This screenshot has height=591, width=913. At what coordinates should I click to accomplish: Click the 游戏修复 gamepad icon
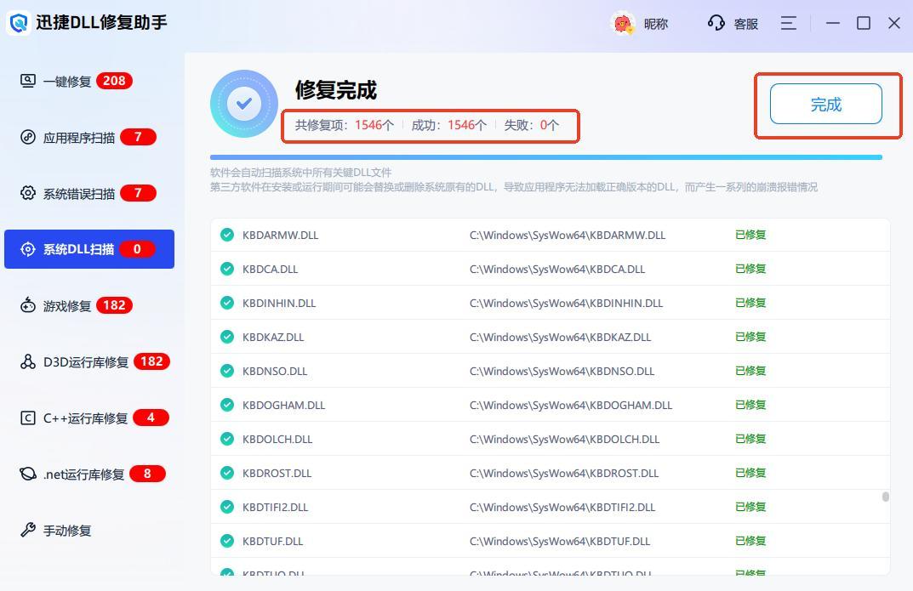[28, 305]
